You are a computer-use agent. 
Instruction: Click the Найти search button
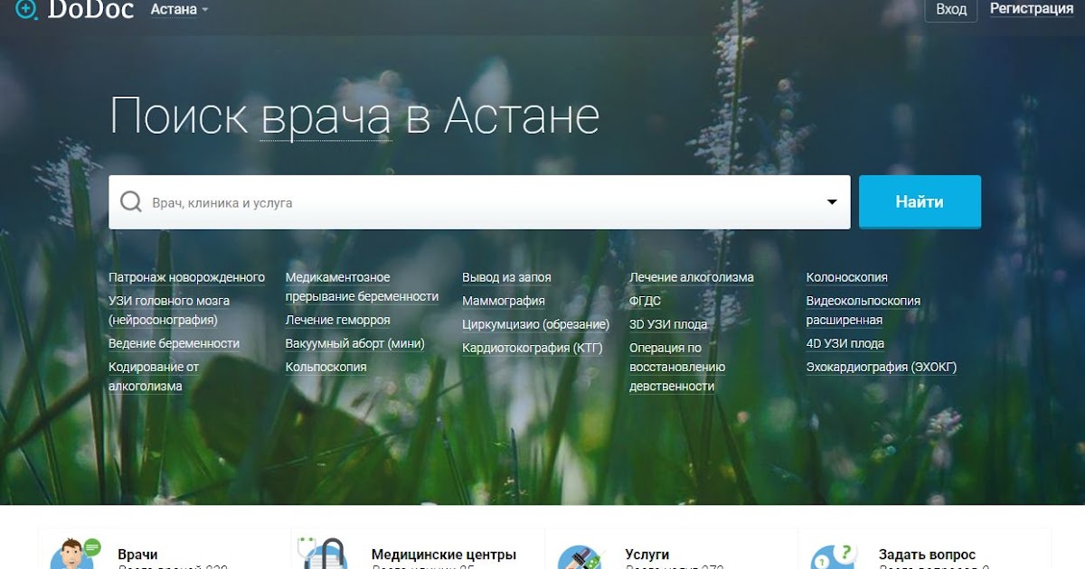tap(920, 201)
